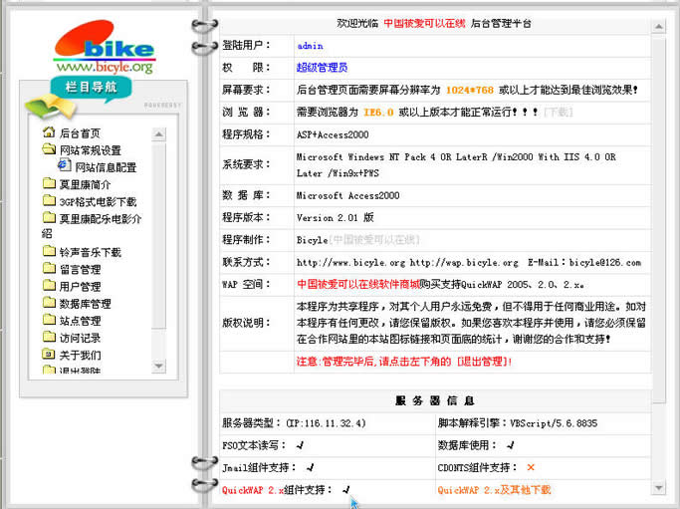
Task: Click the navigation list scroll up arrow
Action: coord(158,134)
